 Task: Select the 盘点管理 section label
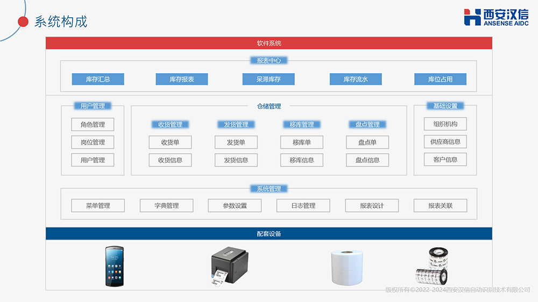point(367,124)
